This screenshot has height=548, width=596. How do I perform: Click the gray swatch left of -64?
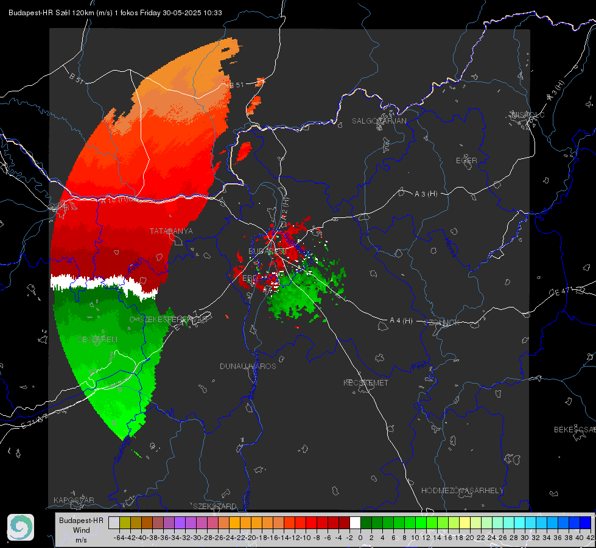pos(114,522)
